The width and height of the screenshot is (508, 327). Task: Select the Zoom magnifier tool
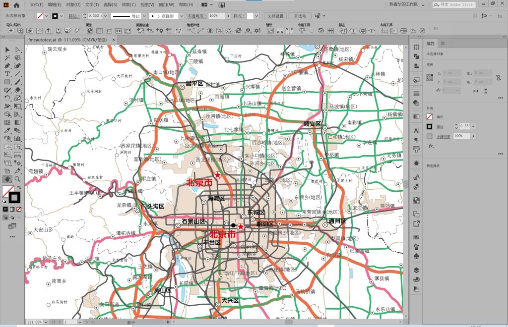17,179
